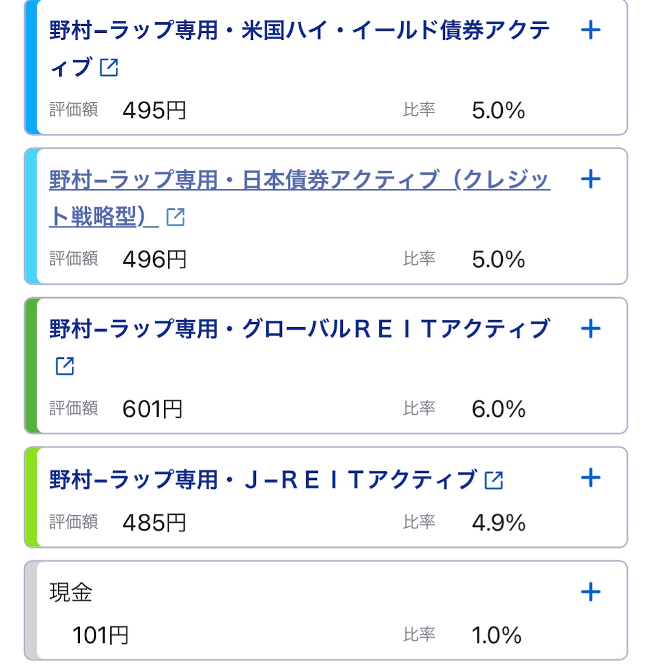Click the light blue bar of 日本債券 card
652x672 pixels.
(x=31, y=216)
